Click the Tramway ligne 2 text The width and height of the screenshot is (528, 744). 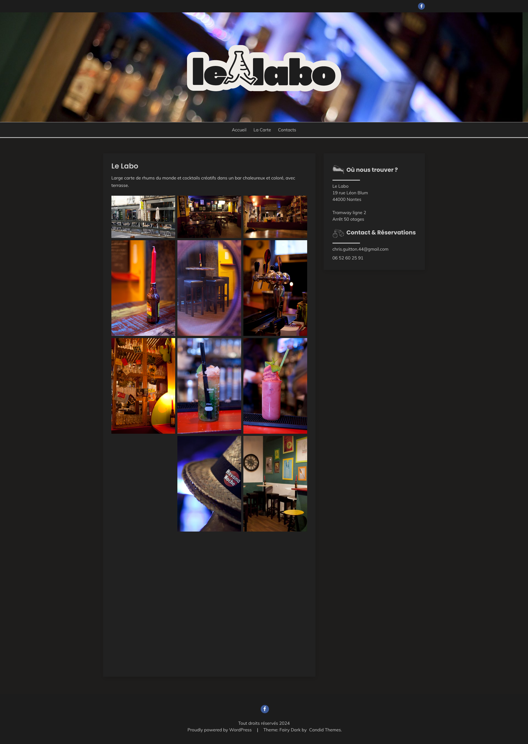coord(349,212)
